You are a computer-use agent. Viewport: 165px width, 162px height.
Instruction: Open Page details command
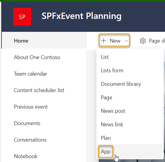157,41
